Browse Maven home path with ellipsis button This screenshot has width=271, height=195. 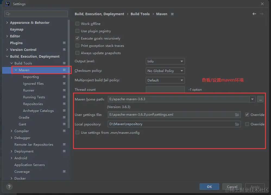[x=260, y=99]
